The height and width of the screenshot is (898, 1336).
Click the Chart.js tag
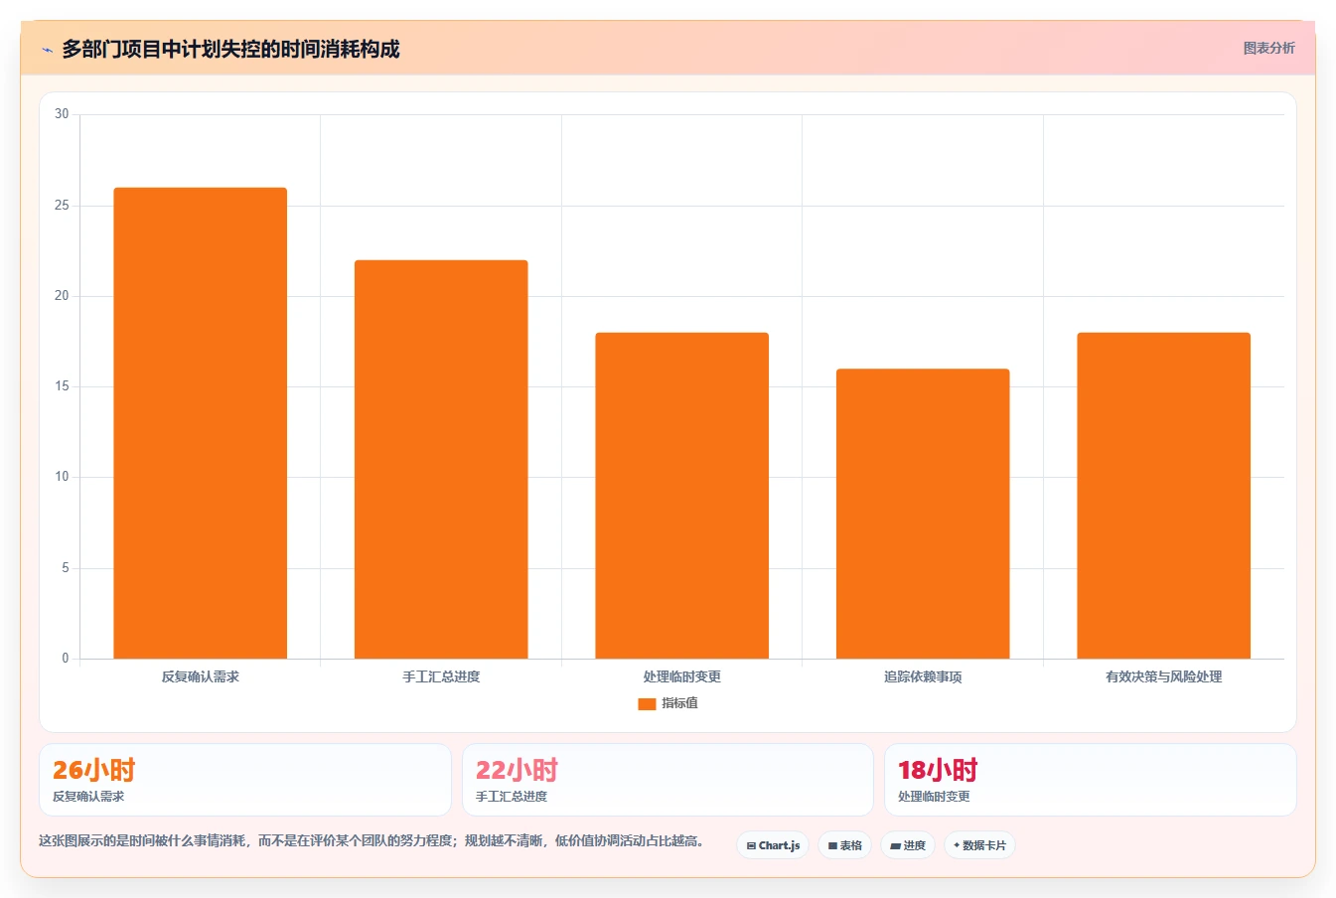[773, 845]
